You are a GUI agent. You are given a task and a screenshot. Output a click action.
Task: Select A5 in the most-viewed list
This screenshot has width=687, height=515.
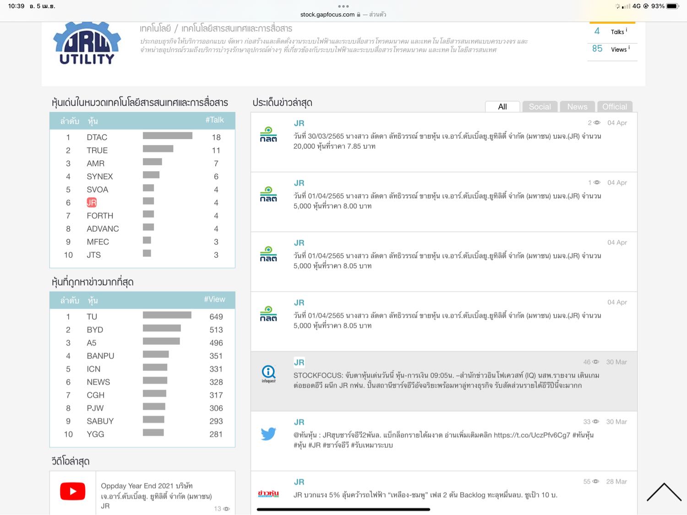point(92,343)
